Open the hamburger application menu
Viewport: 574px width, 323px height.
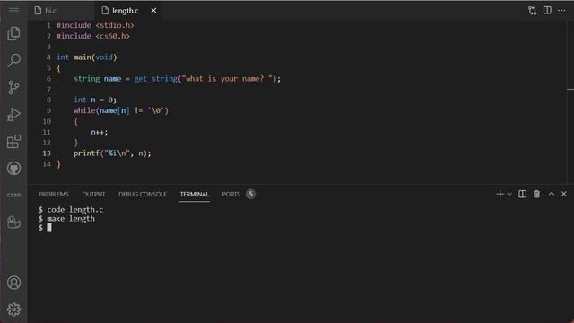click(x=14, y=10)
